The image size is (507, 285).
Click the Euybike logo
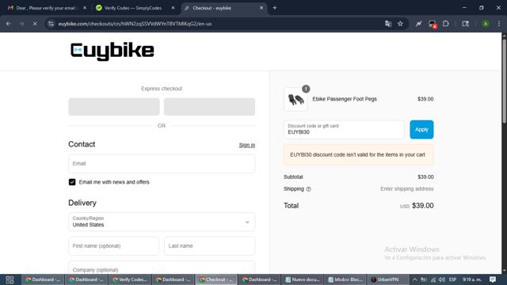point(112,51)
